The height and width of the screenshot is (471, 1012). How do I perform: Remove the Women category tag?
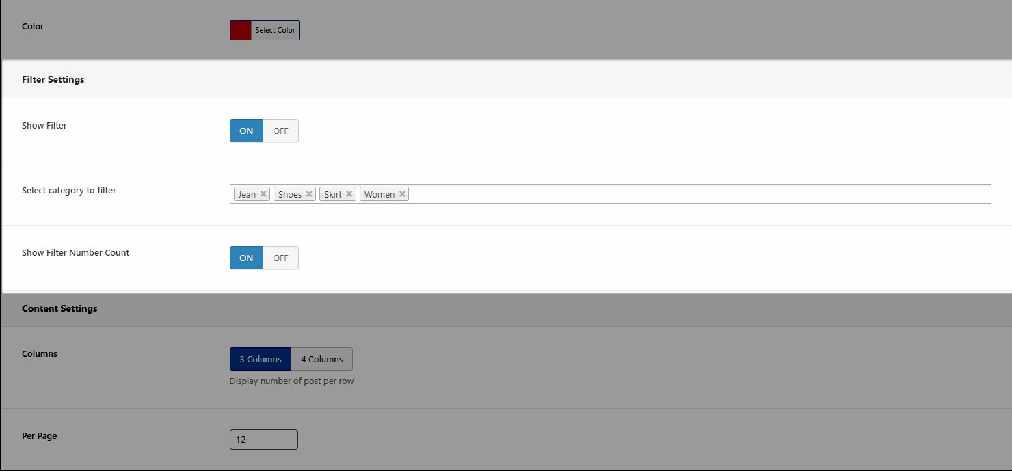coord(402,194)
